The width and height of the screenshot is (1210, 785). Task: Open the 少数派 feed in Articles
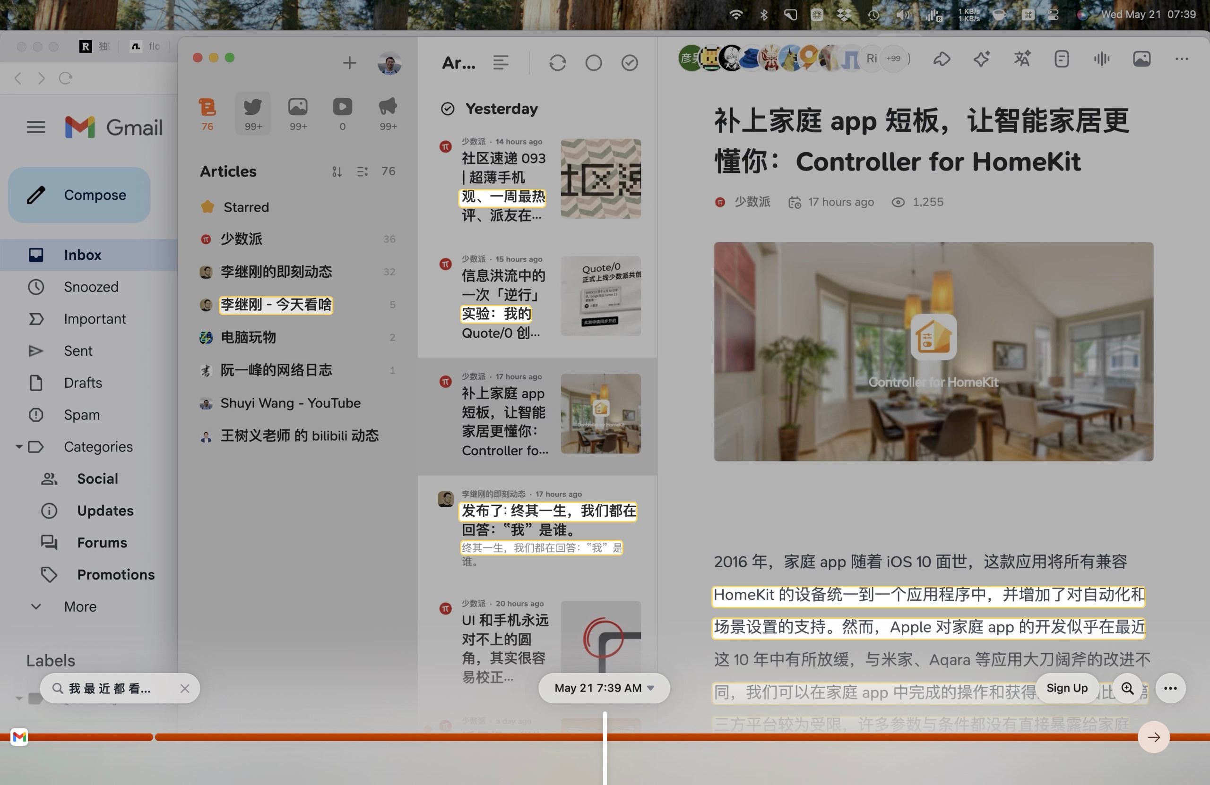(242, 239)
